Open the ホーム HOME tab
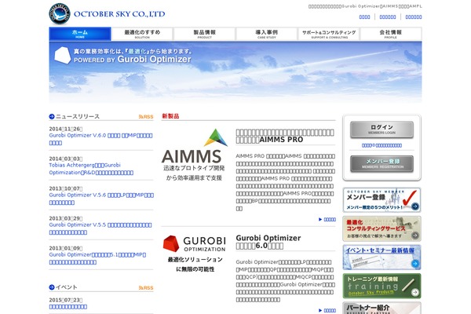This screenshot has height=314, width=471. tap(80, 34)
